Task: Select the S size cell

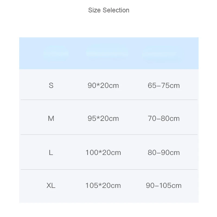Action: [x=51, y=86]
